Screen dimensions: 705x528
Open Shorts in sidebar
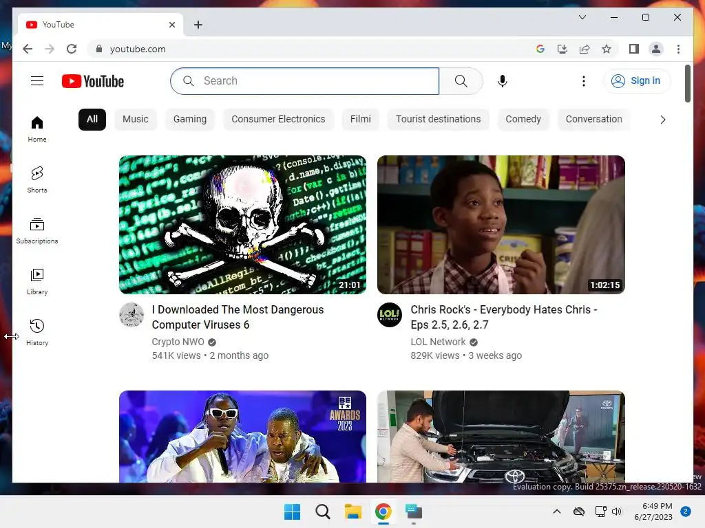(37, 180)
